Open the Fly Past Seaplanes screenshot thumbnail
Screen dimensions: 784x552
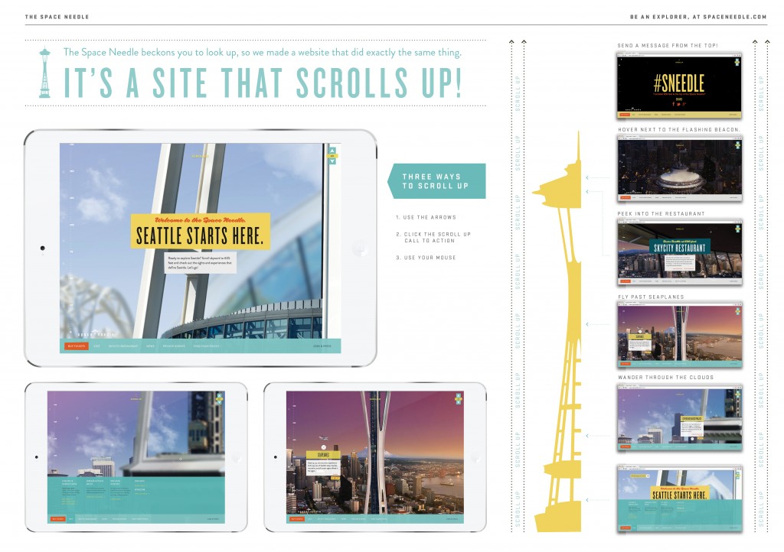tap(679, 334)
